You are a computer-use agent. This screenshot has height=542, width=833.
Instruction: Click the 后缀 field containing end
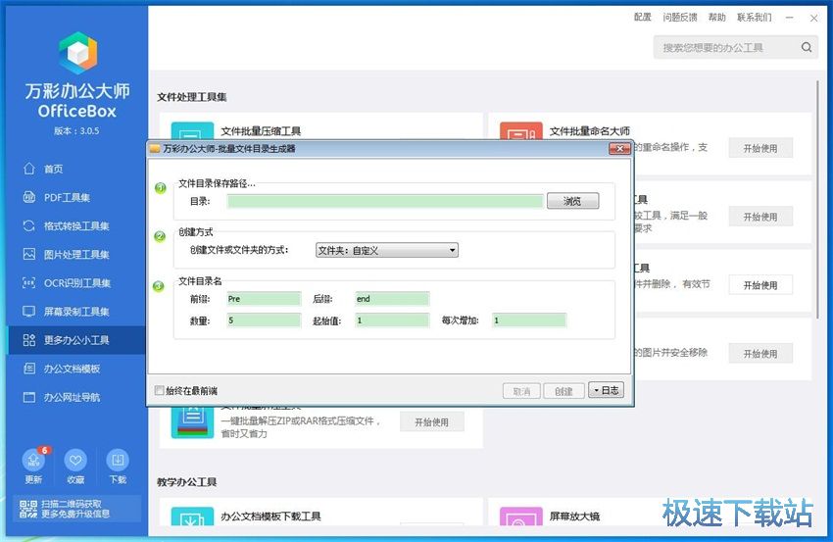coord(392,299)
